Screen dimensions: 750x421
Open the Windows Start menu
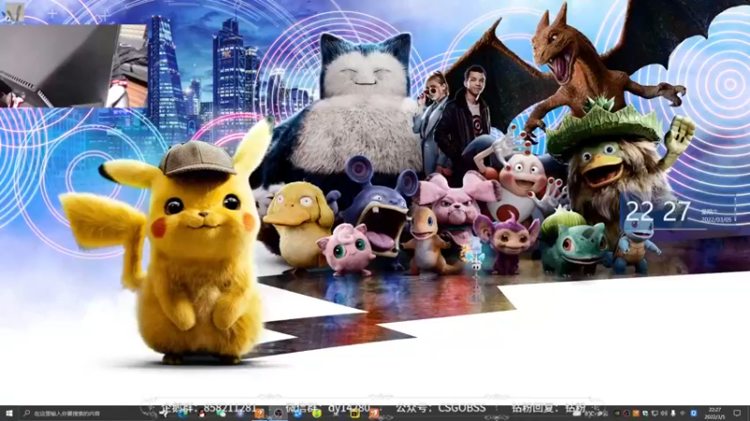[x=8, y=413]
